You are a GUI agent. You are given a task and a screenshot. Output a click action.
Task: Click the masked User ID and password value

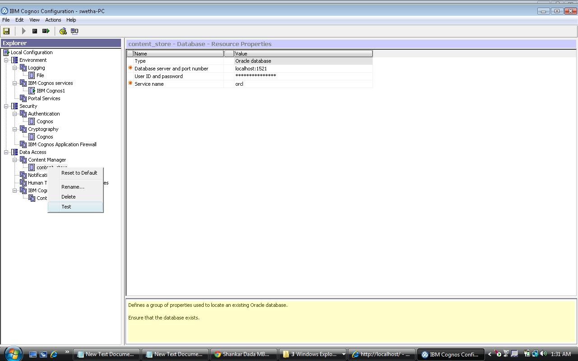(x=303, y=76)
